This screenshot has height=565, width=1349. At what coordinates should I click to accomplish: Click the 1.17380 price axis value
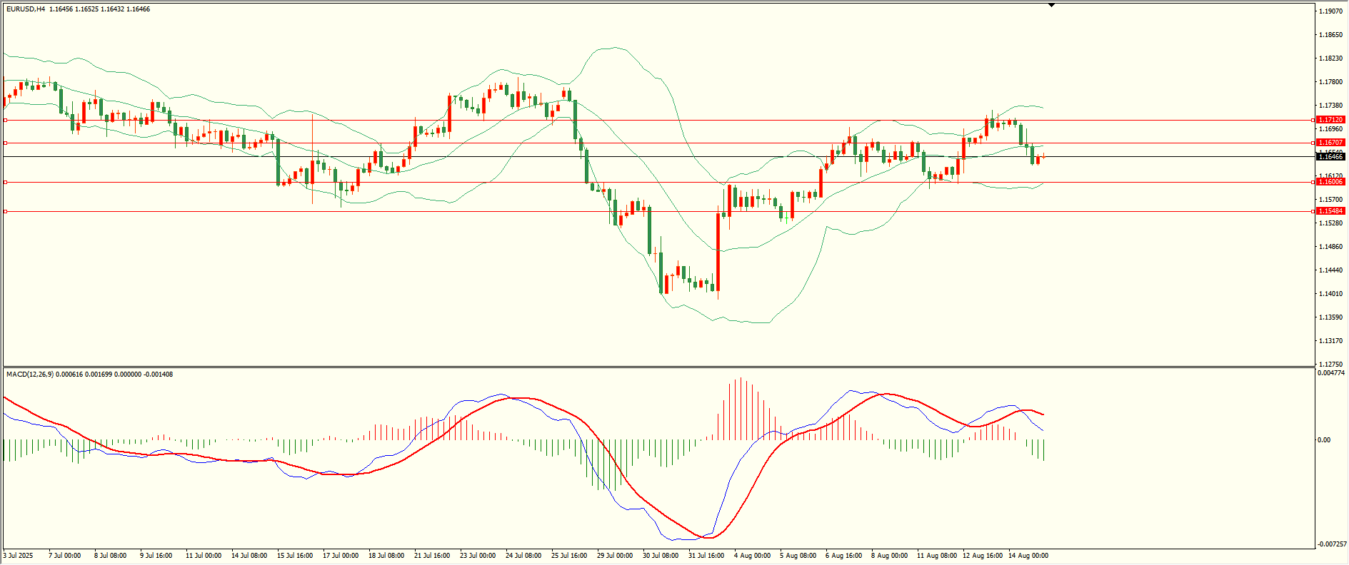point(1330,106)
